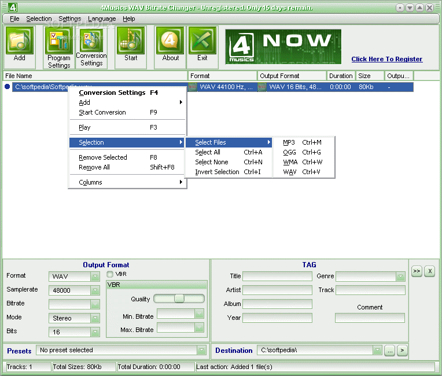Click the Album tag input field
Screen dimensions: 442x376
[277, 304]
